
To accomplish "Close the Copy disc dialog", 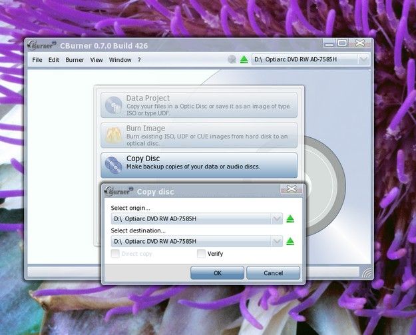I will pyautogui.click(x=292, y=189).
